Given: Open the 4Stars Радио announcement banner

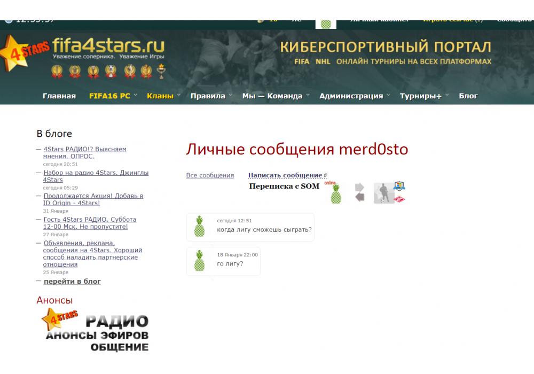Looking at the screenshot, I should [95, 330].
